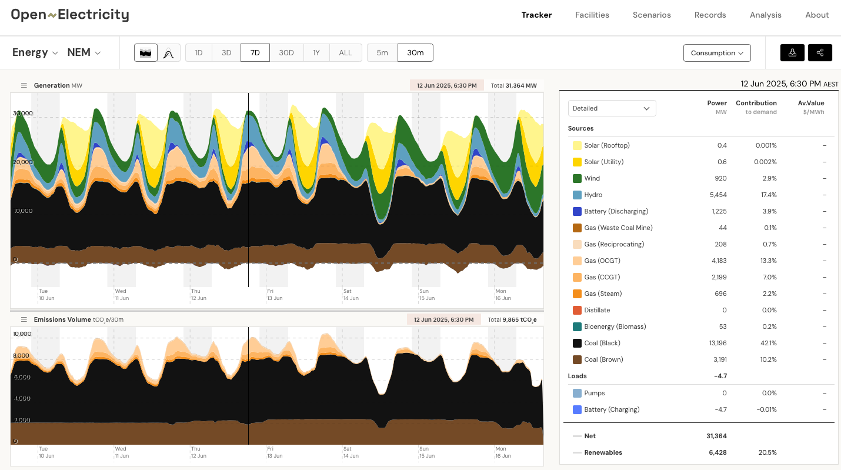This screenshot has height=470, width=841.
Task: Toggle the Wind source visibility swatch
Action: click(x=577, y=178)
